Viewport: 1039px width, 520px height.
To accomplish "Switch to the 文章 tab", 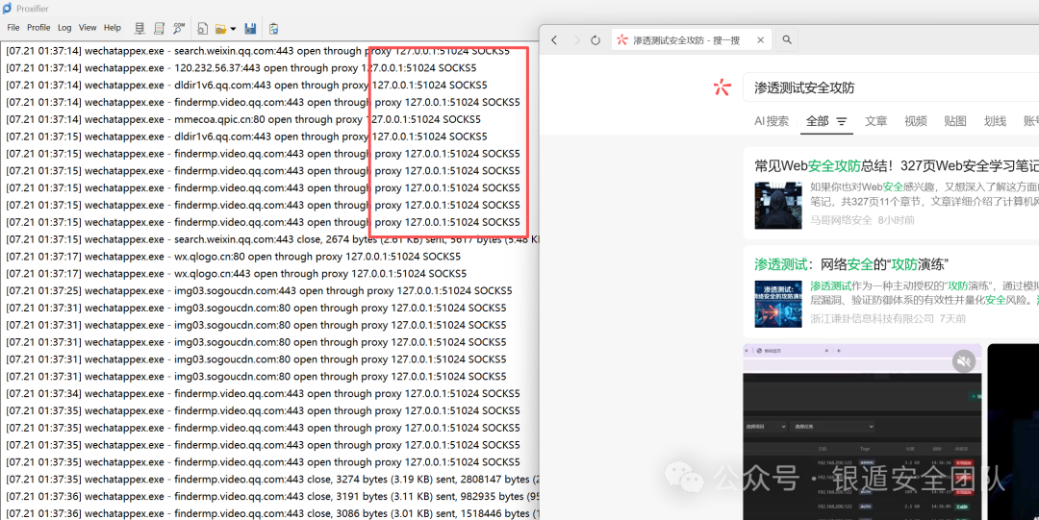I will (x=876, y=121).
